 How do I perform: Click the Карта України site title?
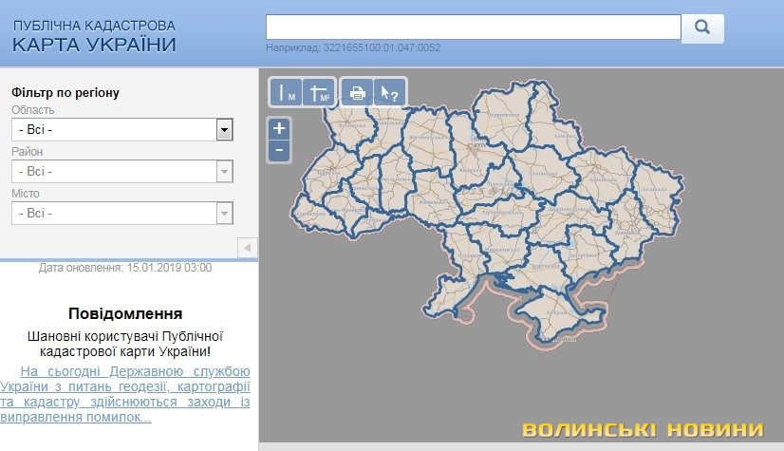coord(95,44)
